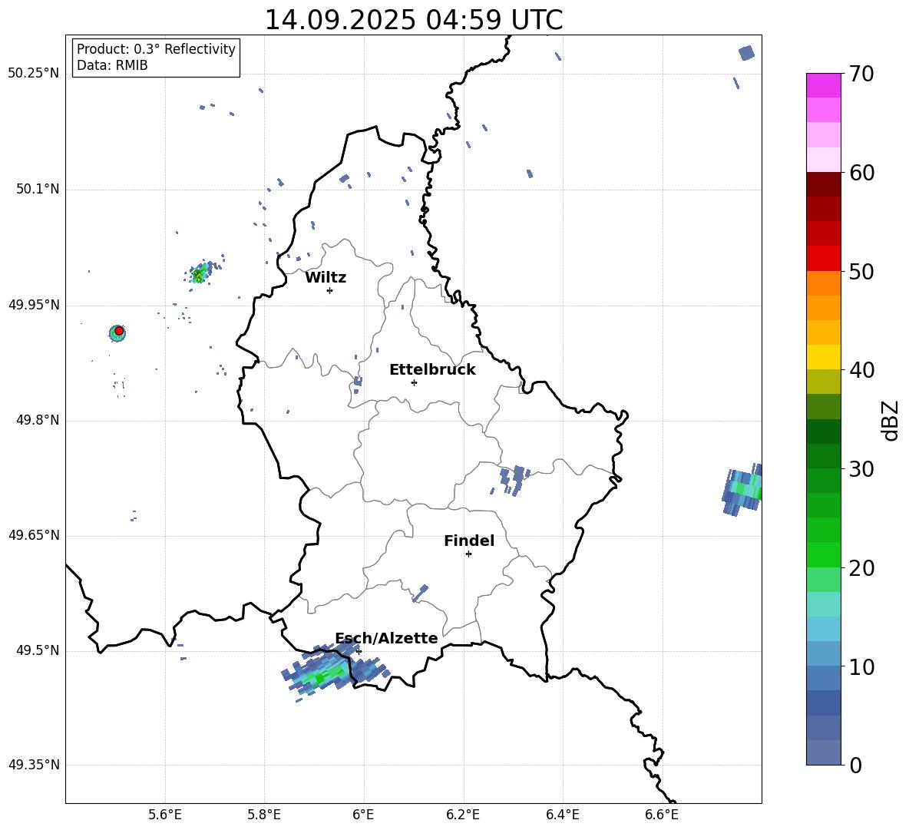
Task: Click the 50.25°N latitude tick label
Action: click(34, 74)
